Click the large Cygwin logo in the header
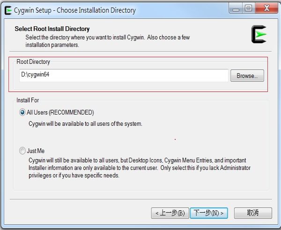Viewport: 281px width, 230px height. pyautogui.click(x=259, y=34)
